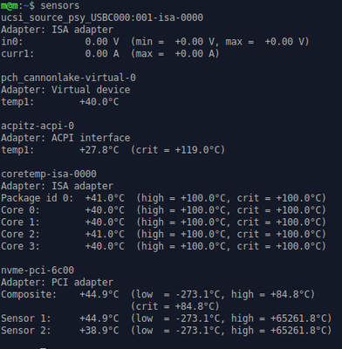This screenshot has height=349, width=342.
Task: Click the Core 0 label
Action: click(20, 210)
